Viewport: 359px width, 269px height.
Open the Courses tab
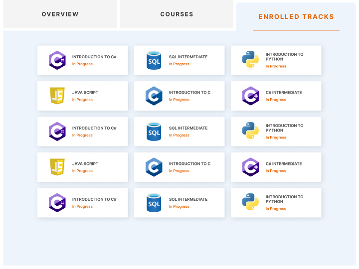177,14
